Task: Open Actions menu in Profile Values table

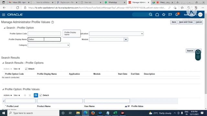Action: [x=7, y=95]
